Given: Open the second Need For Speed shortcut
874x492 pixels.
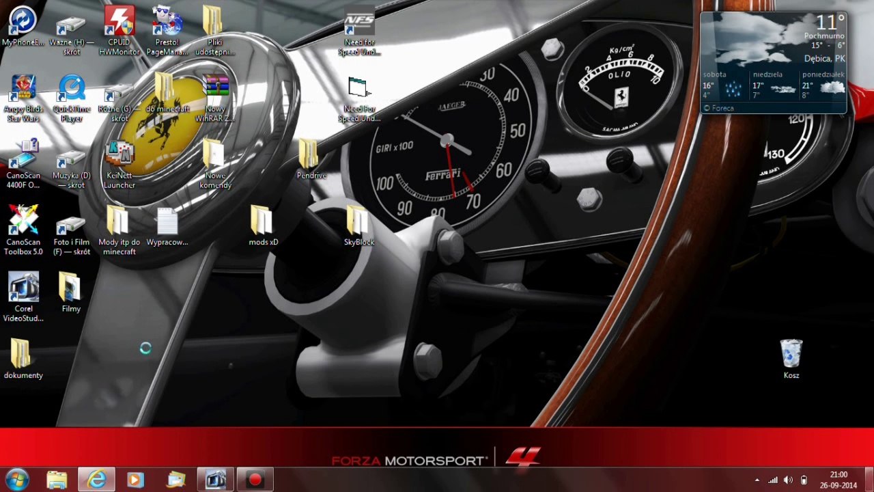Looking at the screenshot, I should pyautogui.click(x=359, y=98).
